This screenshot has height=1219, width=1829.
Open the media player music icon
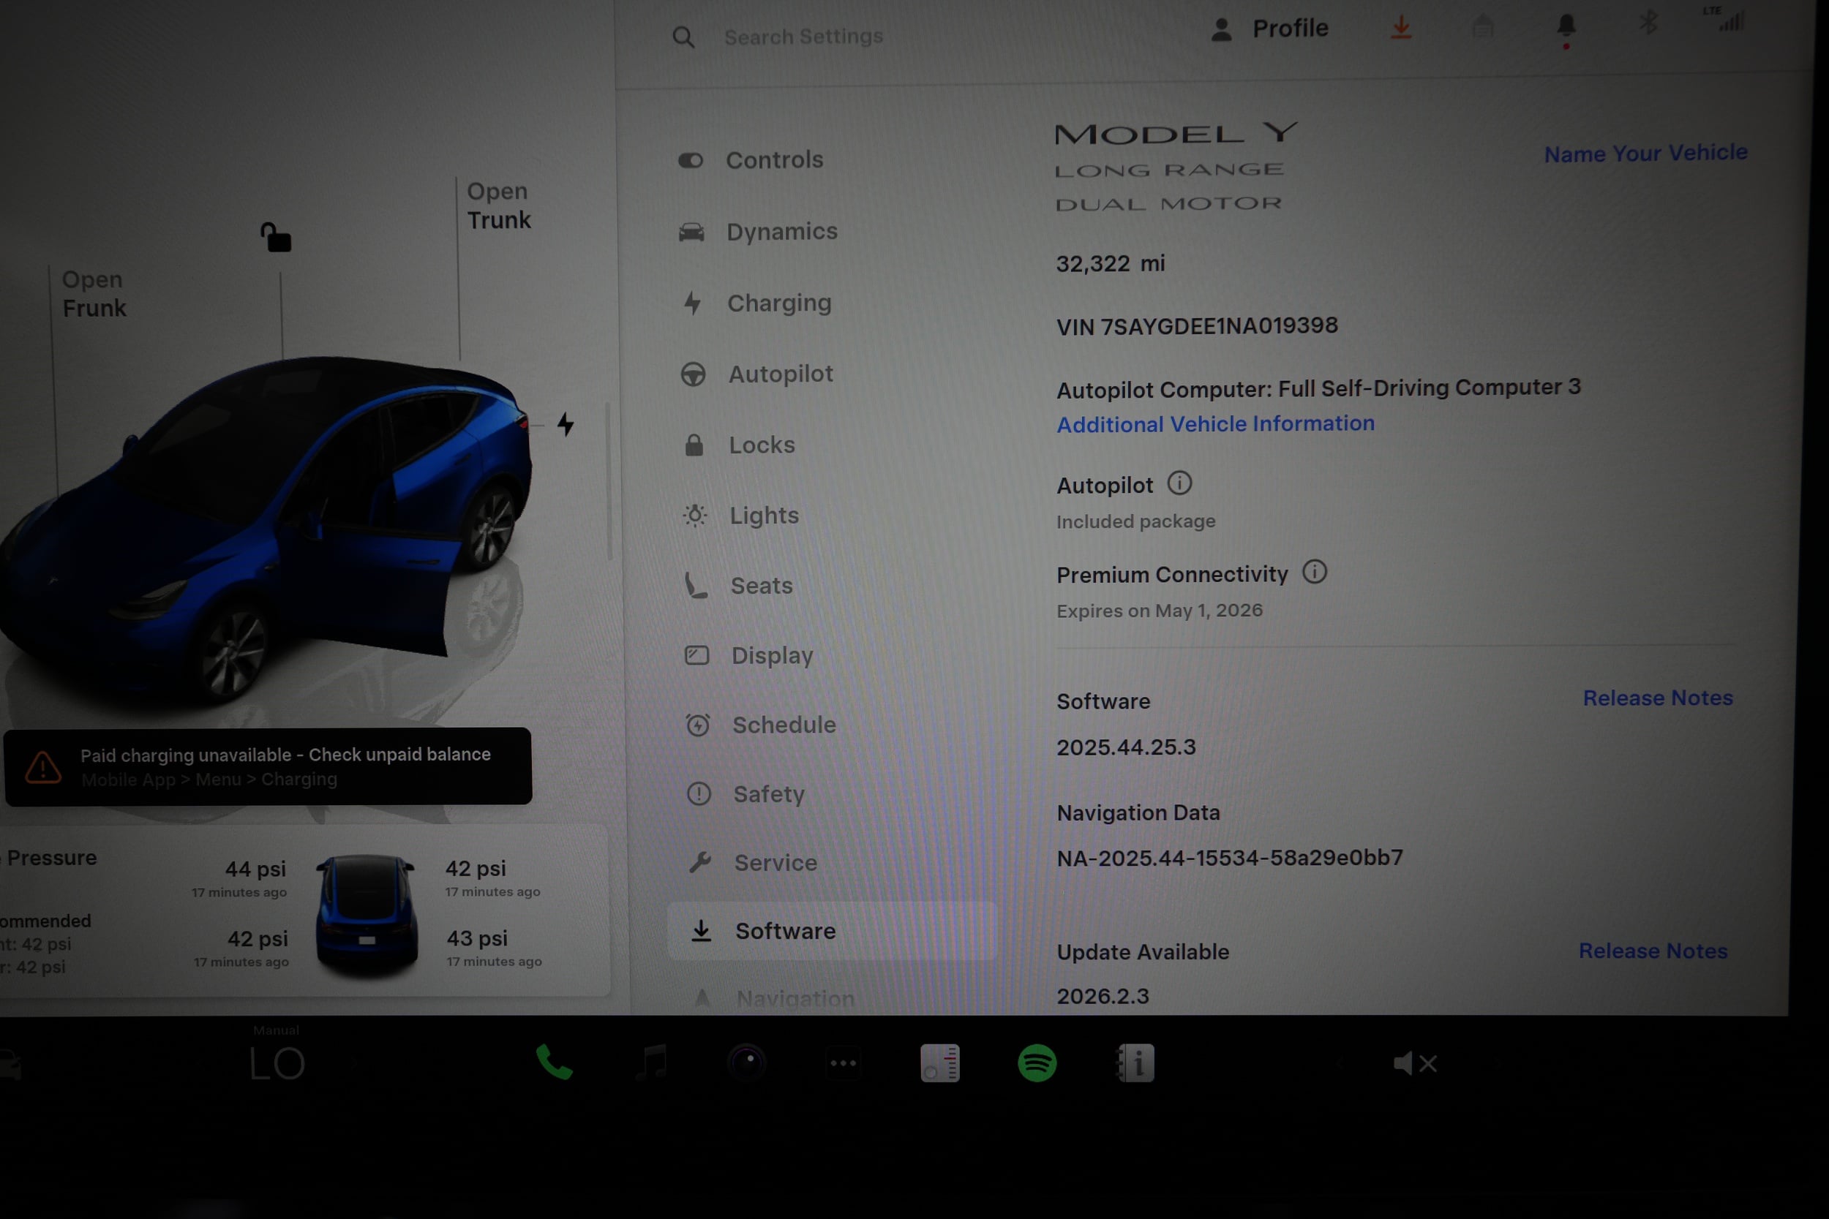pos(653,1063)
